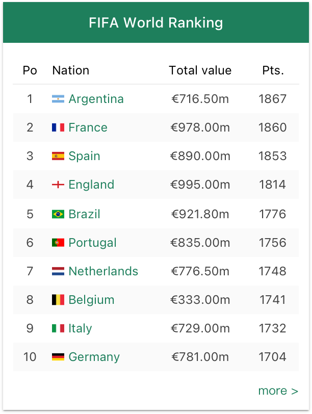The image size is (312, 414).
Task: Click the FIFA World Ranking header
Action: coord(155,23)
